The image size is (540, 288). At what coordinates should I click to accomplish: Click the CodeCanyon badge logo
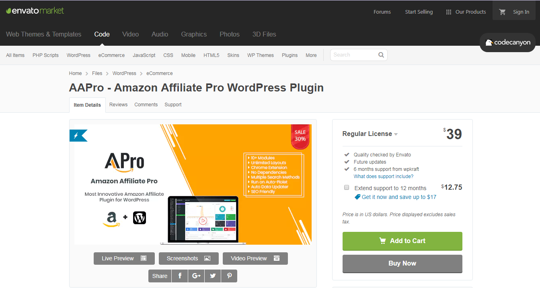click(x=508, y=43)
